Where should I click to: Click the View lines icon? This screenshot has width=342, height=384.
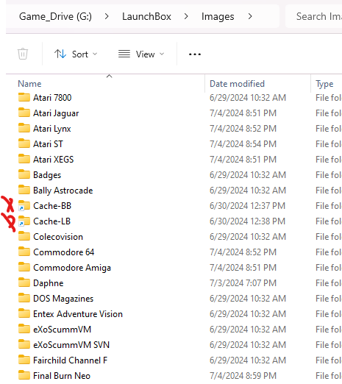coord(124,54)
